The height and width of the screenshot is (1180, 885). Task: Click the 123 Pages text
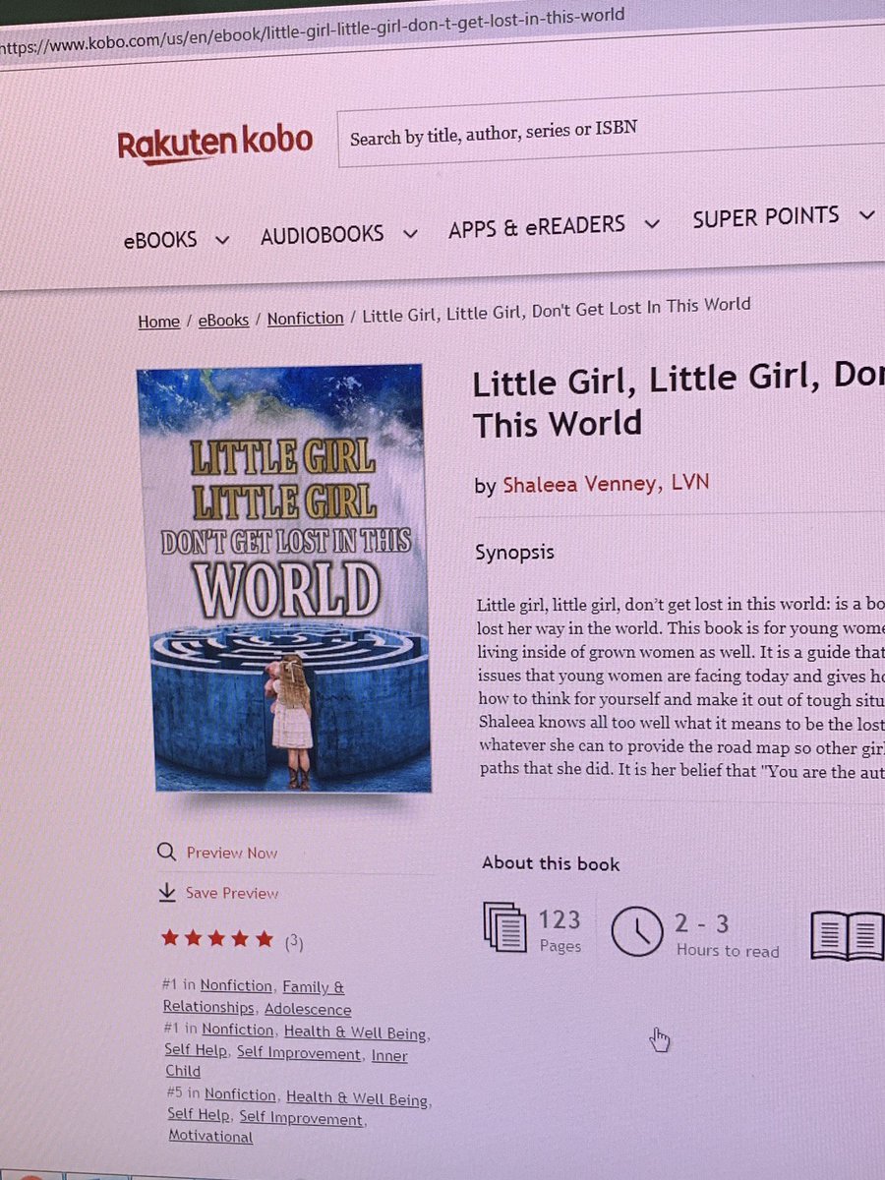click(x=560, y=930)
